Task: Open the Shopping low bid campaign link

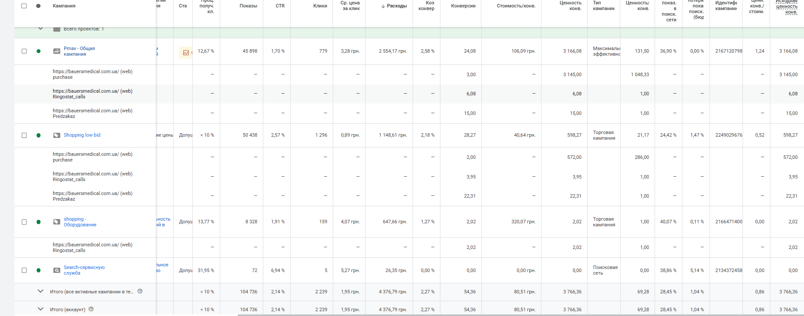Action: click(x=82, y=135)
